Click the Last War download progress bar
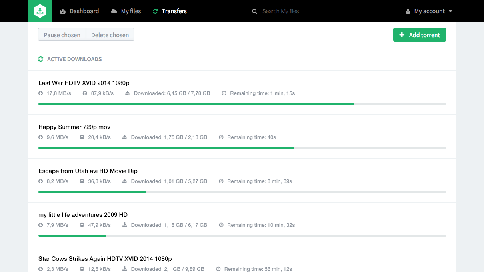This screenshot has width=484, height=272. pyautogui.click(x=242, y=104)
